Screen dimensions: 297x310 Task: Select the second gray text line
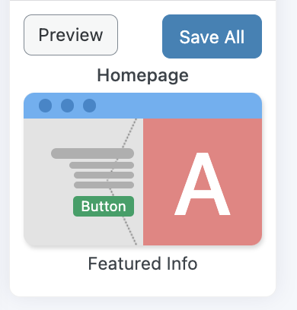101,165
